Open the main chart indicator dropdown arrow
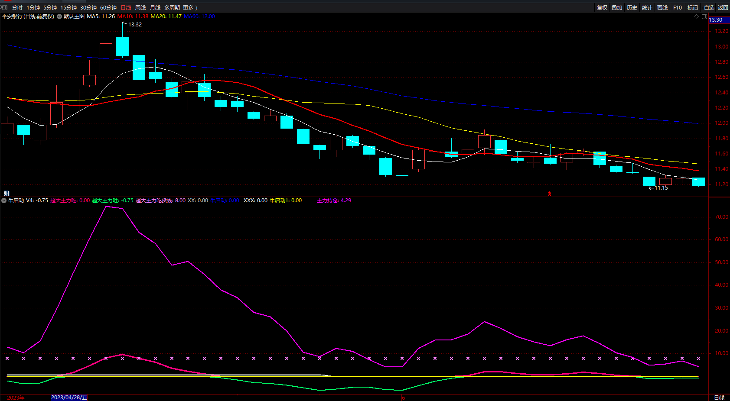The width and height of the screenshot is (730, 401). coord(59,16)
